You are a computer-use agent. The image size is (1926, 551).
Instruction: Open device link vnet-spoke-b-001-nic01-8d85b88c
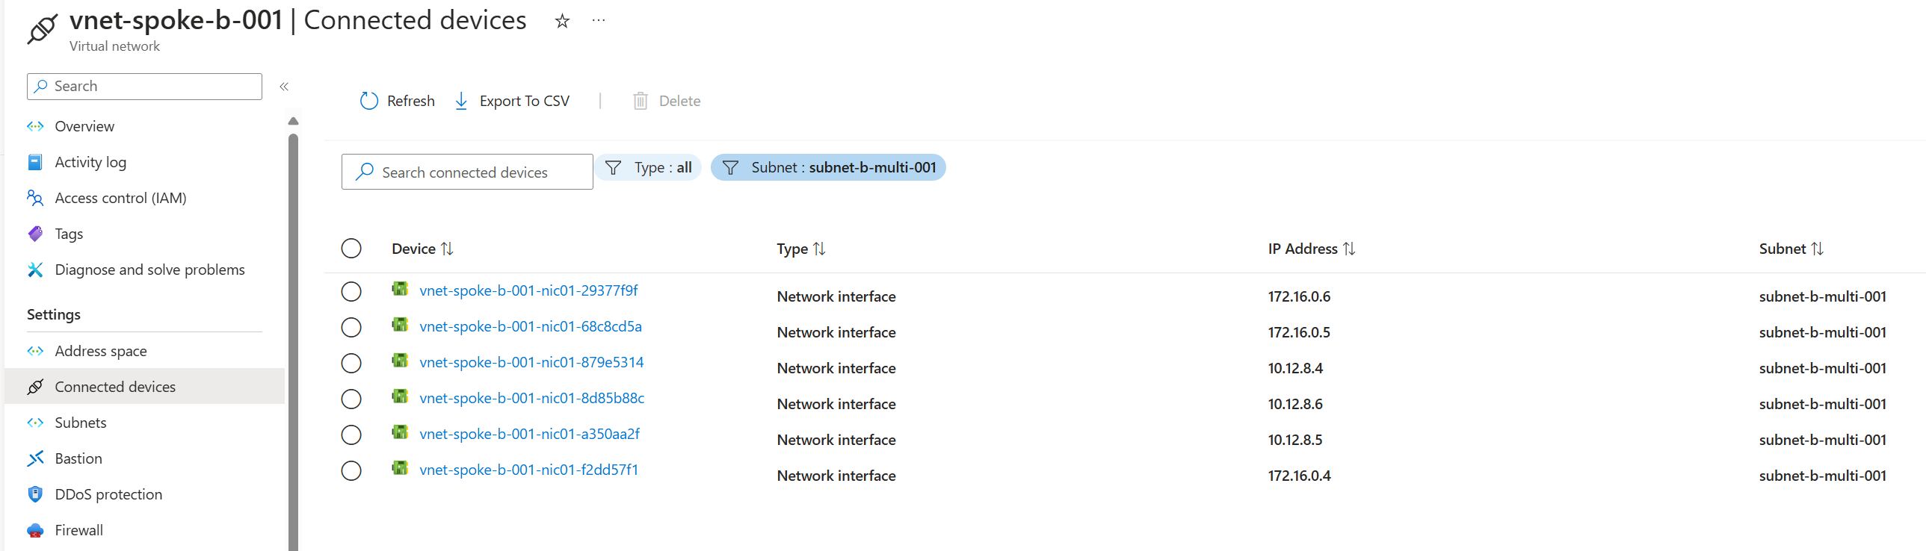pyautogui.click(x=531, y=398)
